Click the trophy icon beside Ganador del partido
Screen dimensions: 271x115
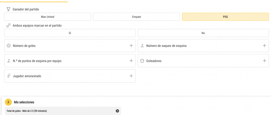pyautogui.click(x=8, y=9)
